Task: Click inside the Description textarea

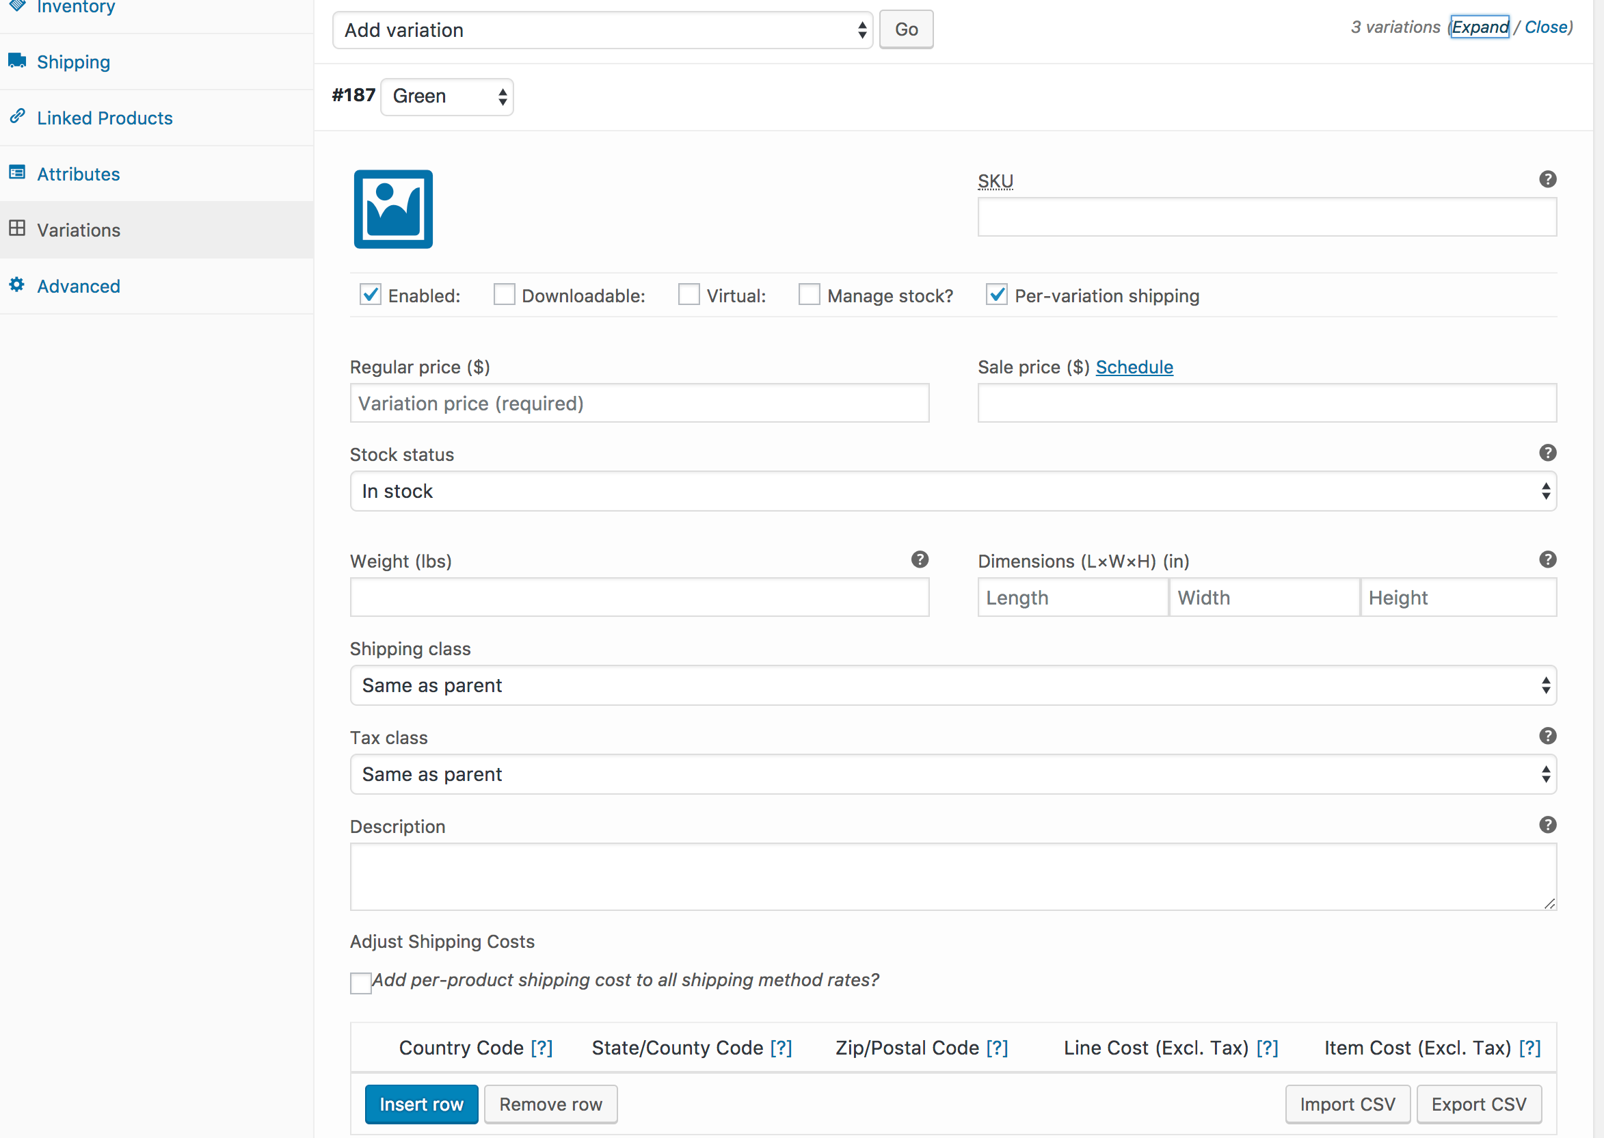Action: 953,877
